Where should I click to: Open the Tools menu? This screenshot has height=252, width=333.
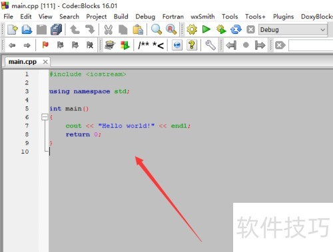(230, 17)
